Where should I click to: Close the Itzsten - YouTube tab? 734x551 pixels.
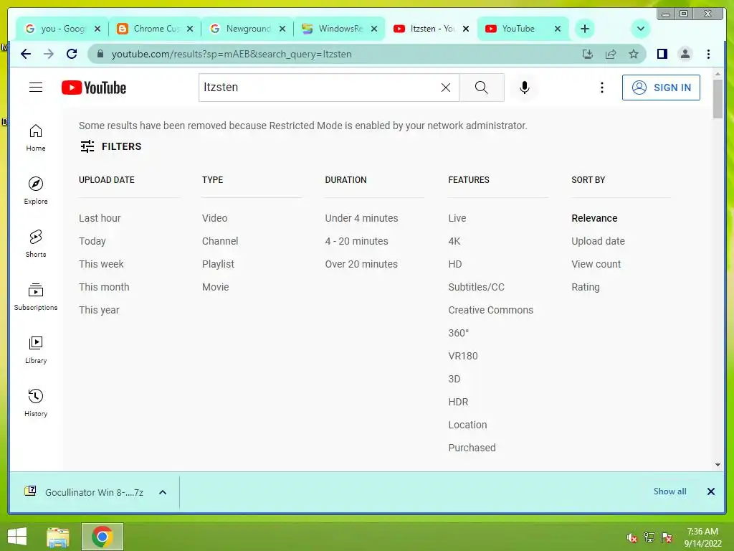466,29
